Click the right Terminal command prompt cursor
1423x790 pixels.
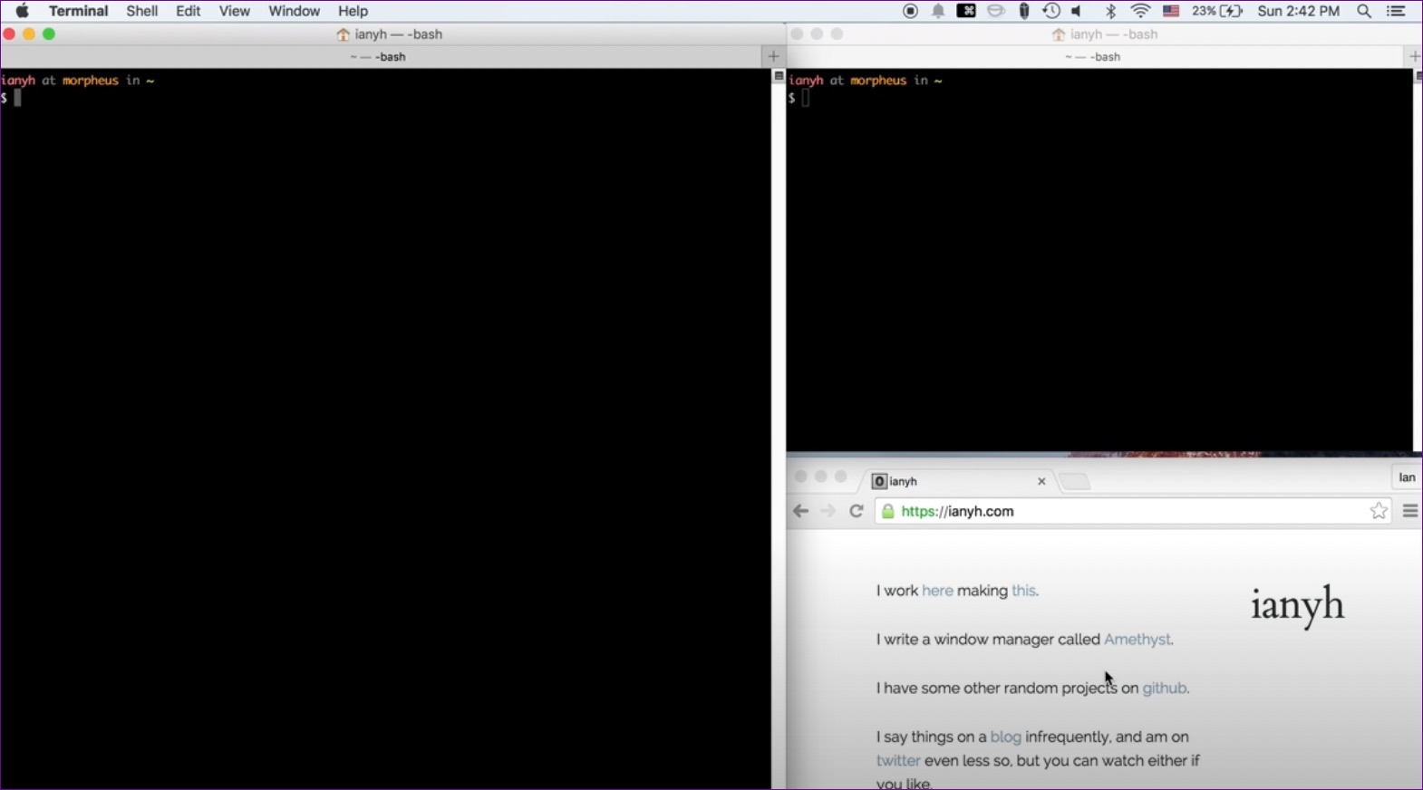pos(805,98)
